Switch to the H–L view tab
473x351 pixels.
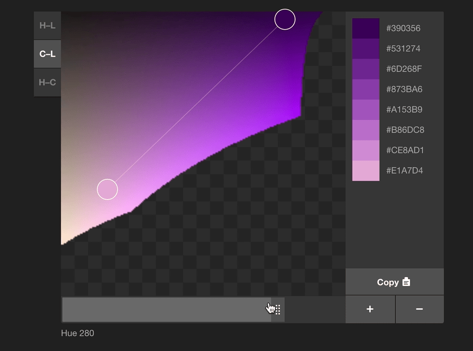[47, 26]
